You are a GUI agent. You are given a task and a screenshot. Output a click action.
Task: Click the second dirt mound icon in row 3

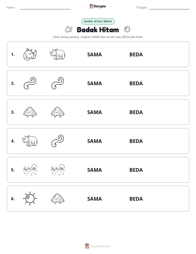click(x=58, y=112)
